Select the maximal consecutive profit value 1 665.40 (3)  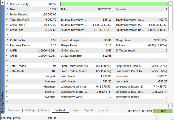click(104, 92)
